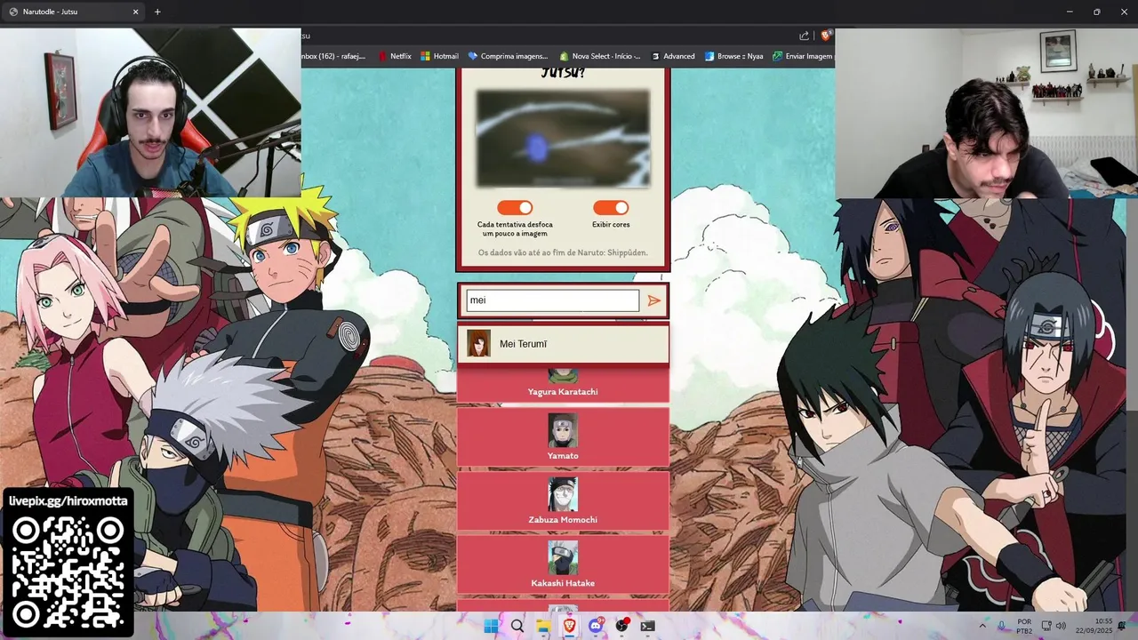This screenshot has width=1138, height=640.
Task: Click the share icon in address bar
Action: pos(804,36)
